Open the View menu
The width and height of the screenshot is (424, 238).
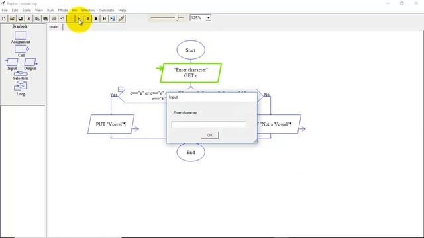pyautogui.click(x=39, y=10)
